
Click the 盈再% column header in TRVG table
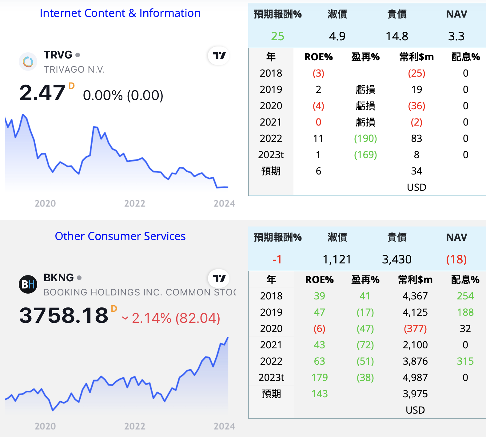click(366, 57)
